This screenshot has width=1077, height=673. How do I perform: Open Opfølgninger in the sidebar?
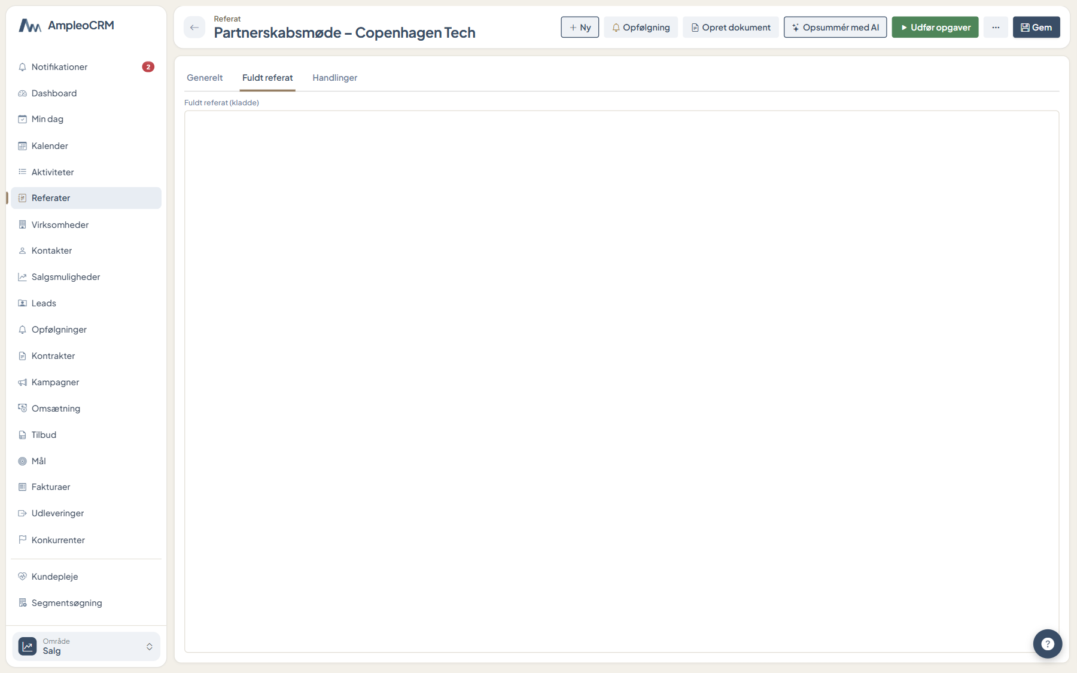(x=86, y=330)
